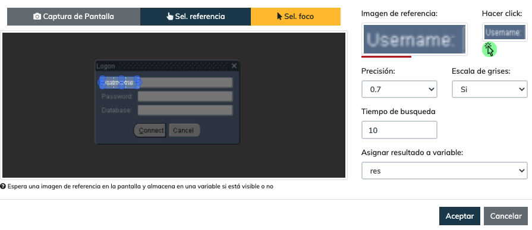Click the pointing hand icon in Sel. referencia
The image size is (532, 230).
tap(170, 17)
